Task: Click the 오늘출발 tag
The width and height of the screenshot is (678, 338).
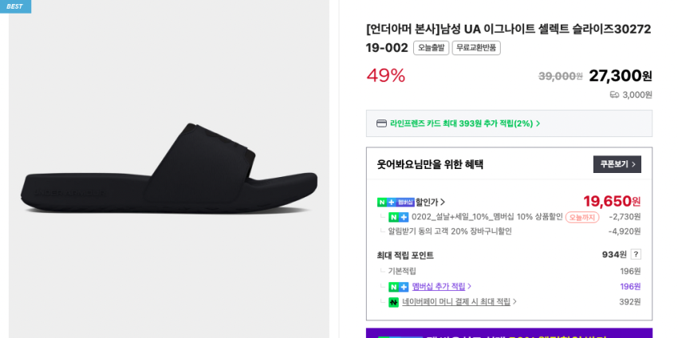Action: [x=431, y=48]
